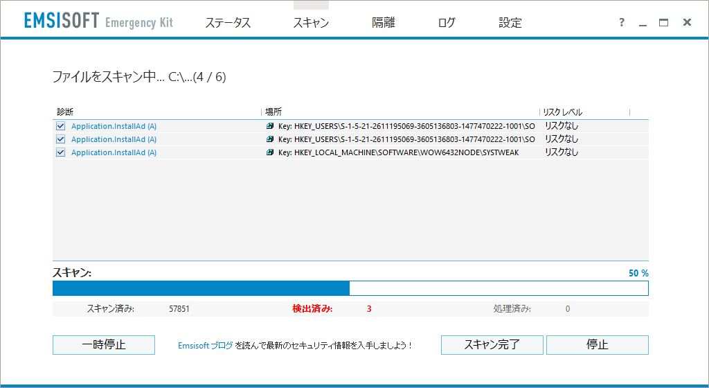Uncheck the SYSTWEAK row checkbox

click(x=61, y=152)
